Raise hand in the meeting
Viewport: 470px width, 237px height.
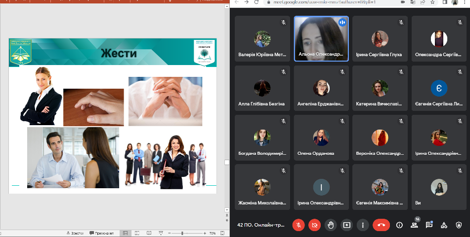[x=331, y=225]
